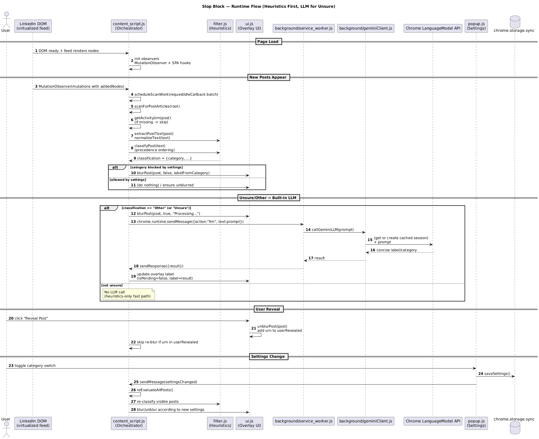Viewport: 539px width, 439px height.
Task: Click the chrome.storage.sync database icon at top
Action: click(515, 22)
